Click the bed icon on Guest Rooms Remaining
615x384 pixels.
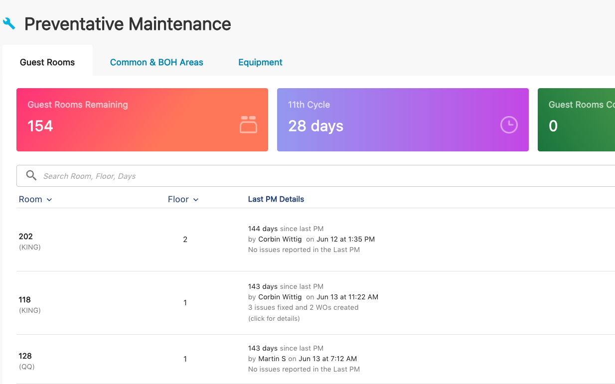(x=248, y=125)
